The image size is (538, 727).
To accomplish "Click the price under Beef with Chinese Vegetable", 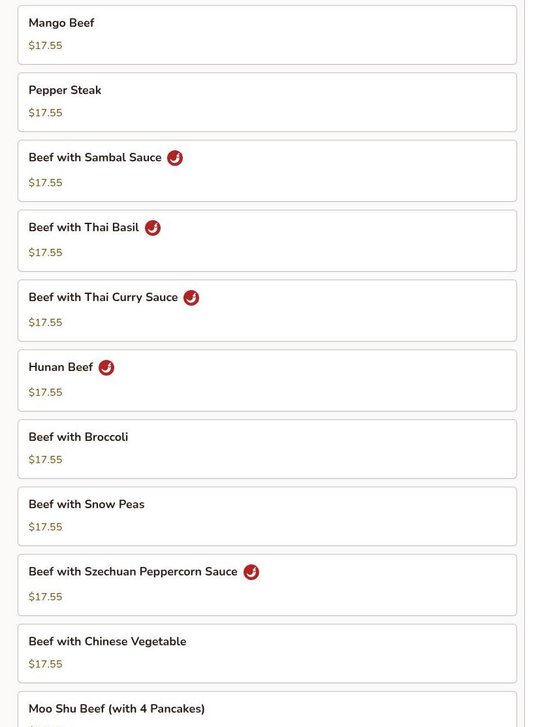I will pos(46,664).
